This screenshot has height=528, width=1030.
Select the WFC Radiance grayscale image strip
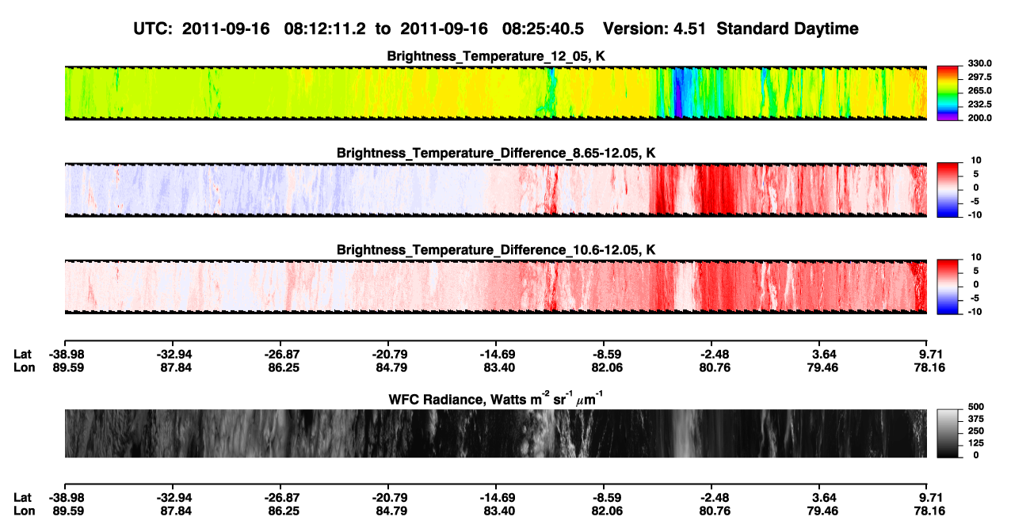[x=495, y=433]
